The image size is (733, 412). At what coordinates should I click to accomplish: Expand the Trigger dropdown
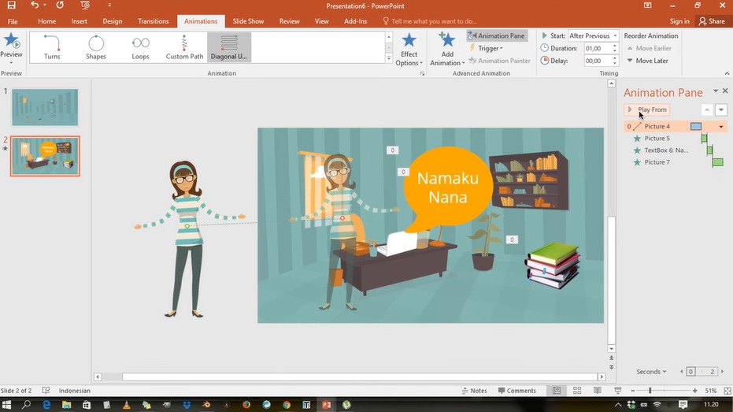point(490,48)
